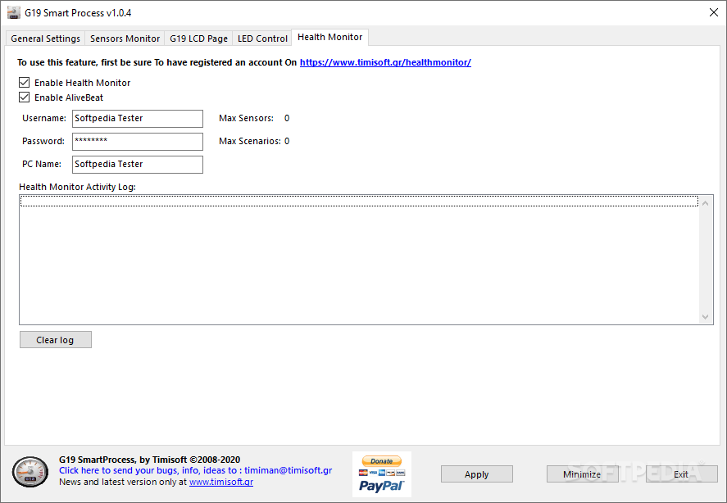727x503 pixels.
Task: Focus the Username input field
Action: 138,119
